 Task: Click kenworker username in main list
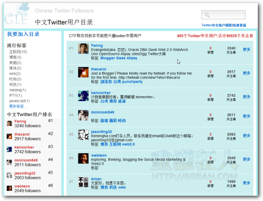[101, 93]
